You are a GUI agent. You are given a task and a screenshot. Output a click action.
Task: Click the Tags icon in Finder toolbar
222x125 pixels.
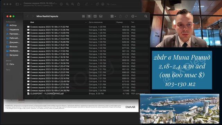click(x=126, y=16)
